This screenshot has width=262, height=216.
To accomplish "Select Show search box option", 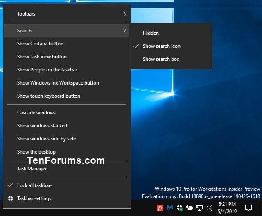I will 171,59.
